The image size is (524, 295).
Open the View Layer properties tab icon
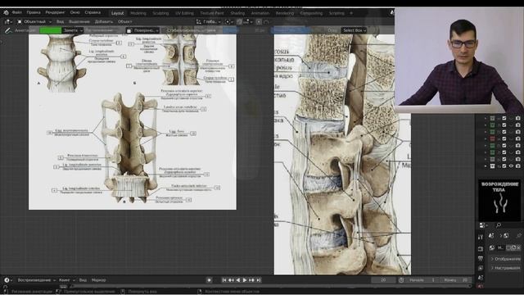point(481,268)
